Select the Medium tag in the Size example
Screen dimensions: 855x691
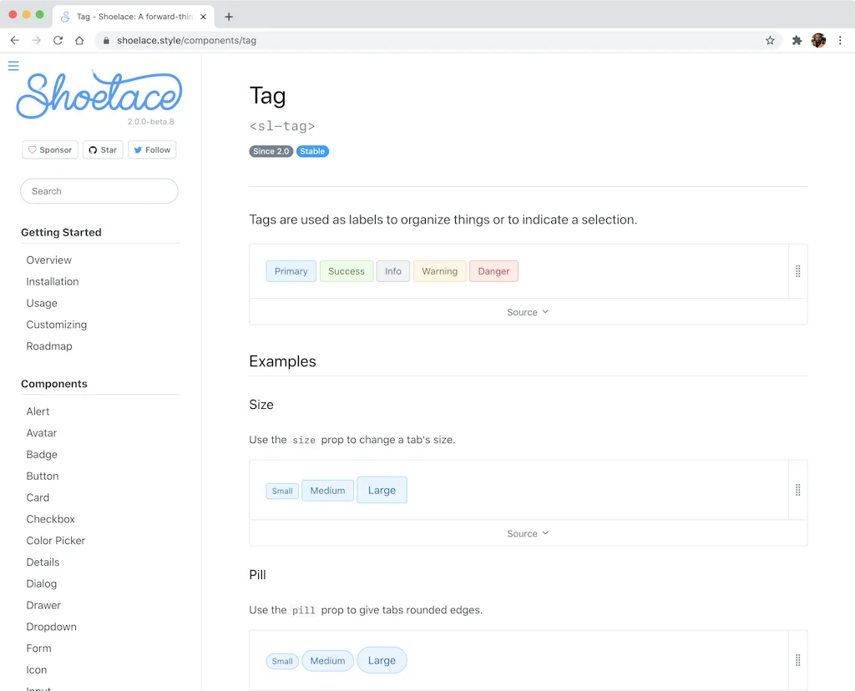(327, 490)
